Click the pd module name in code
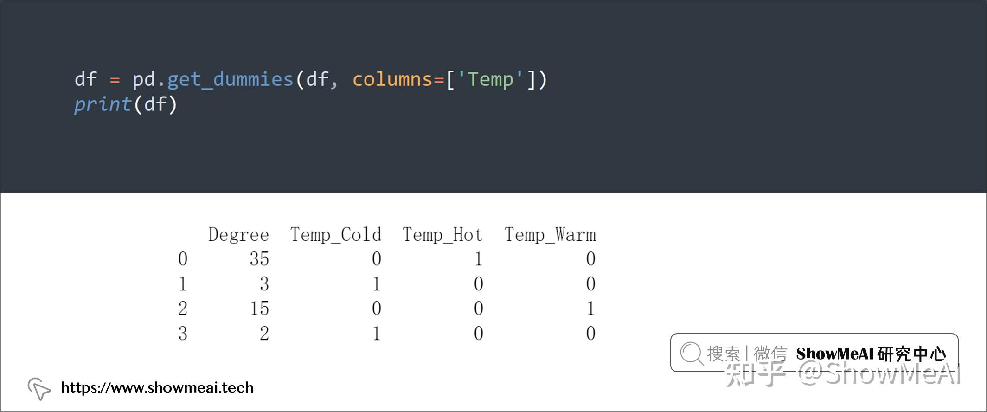This screenshot has width=987, height=412. (x=143, y=79)
